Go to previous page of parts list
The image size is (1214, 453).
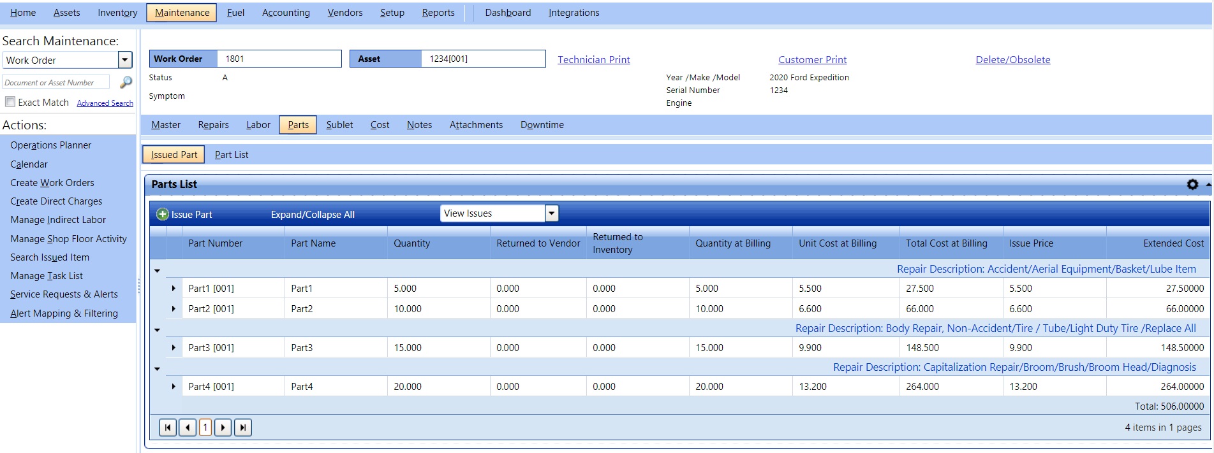click(188, 427)
